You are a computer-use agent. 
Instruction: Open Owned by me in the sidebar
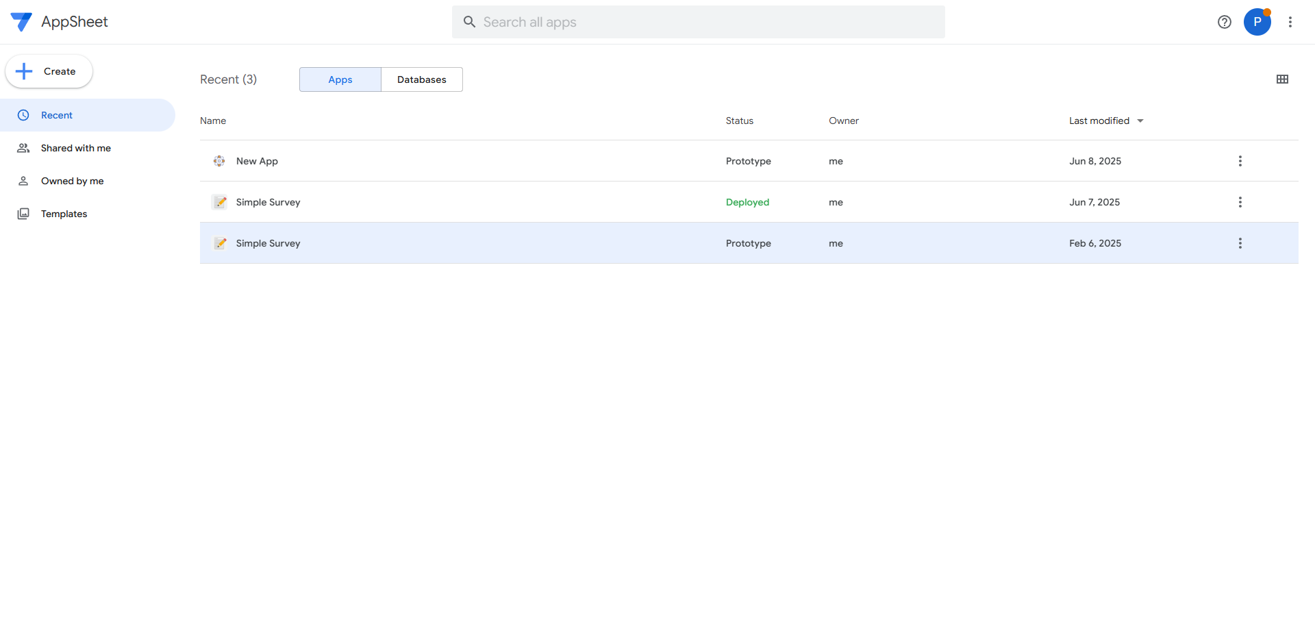click(88, 181)
